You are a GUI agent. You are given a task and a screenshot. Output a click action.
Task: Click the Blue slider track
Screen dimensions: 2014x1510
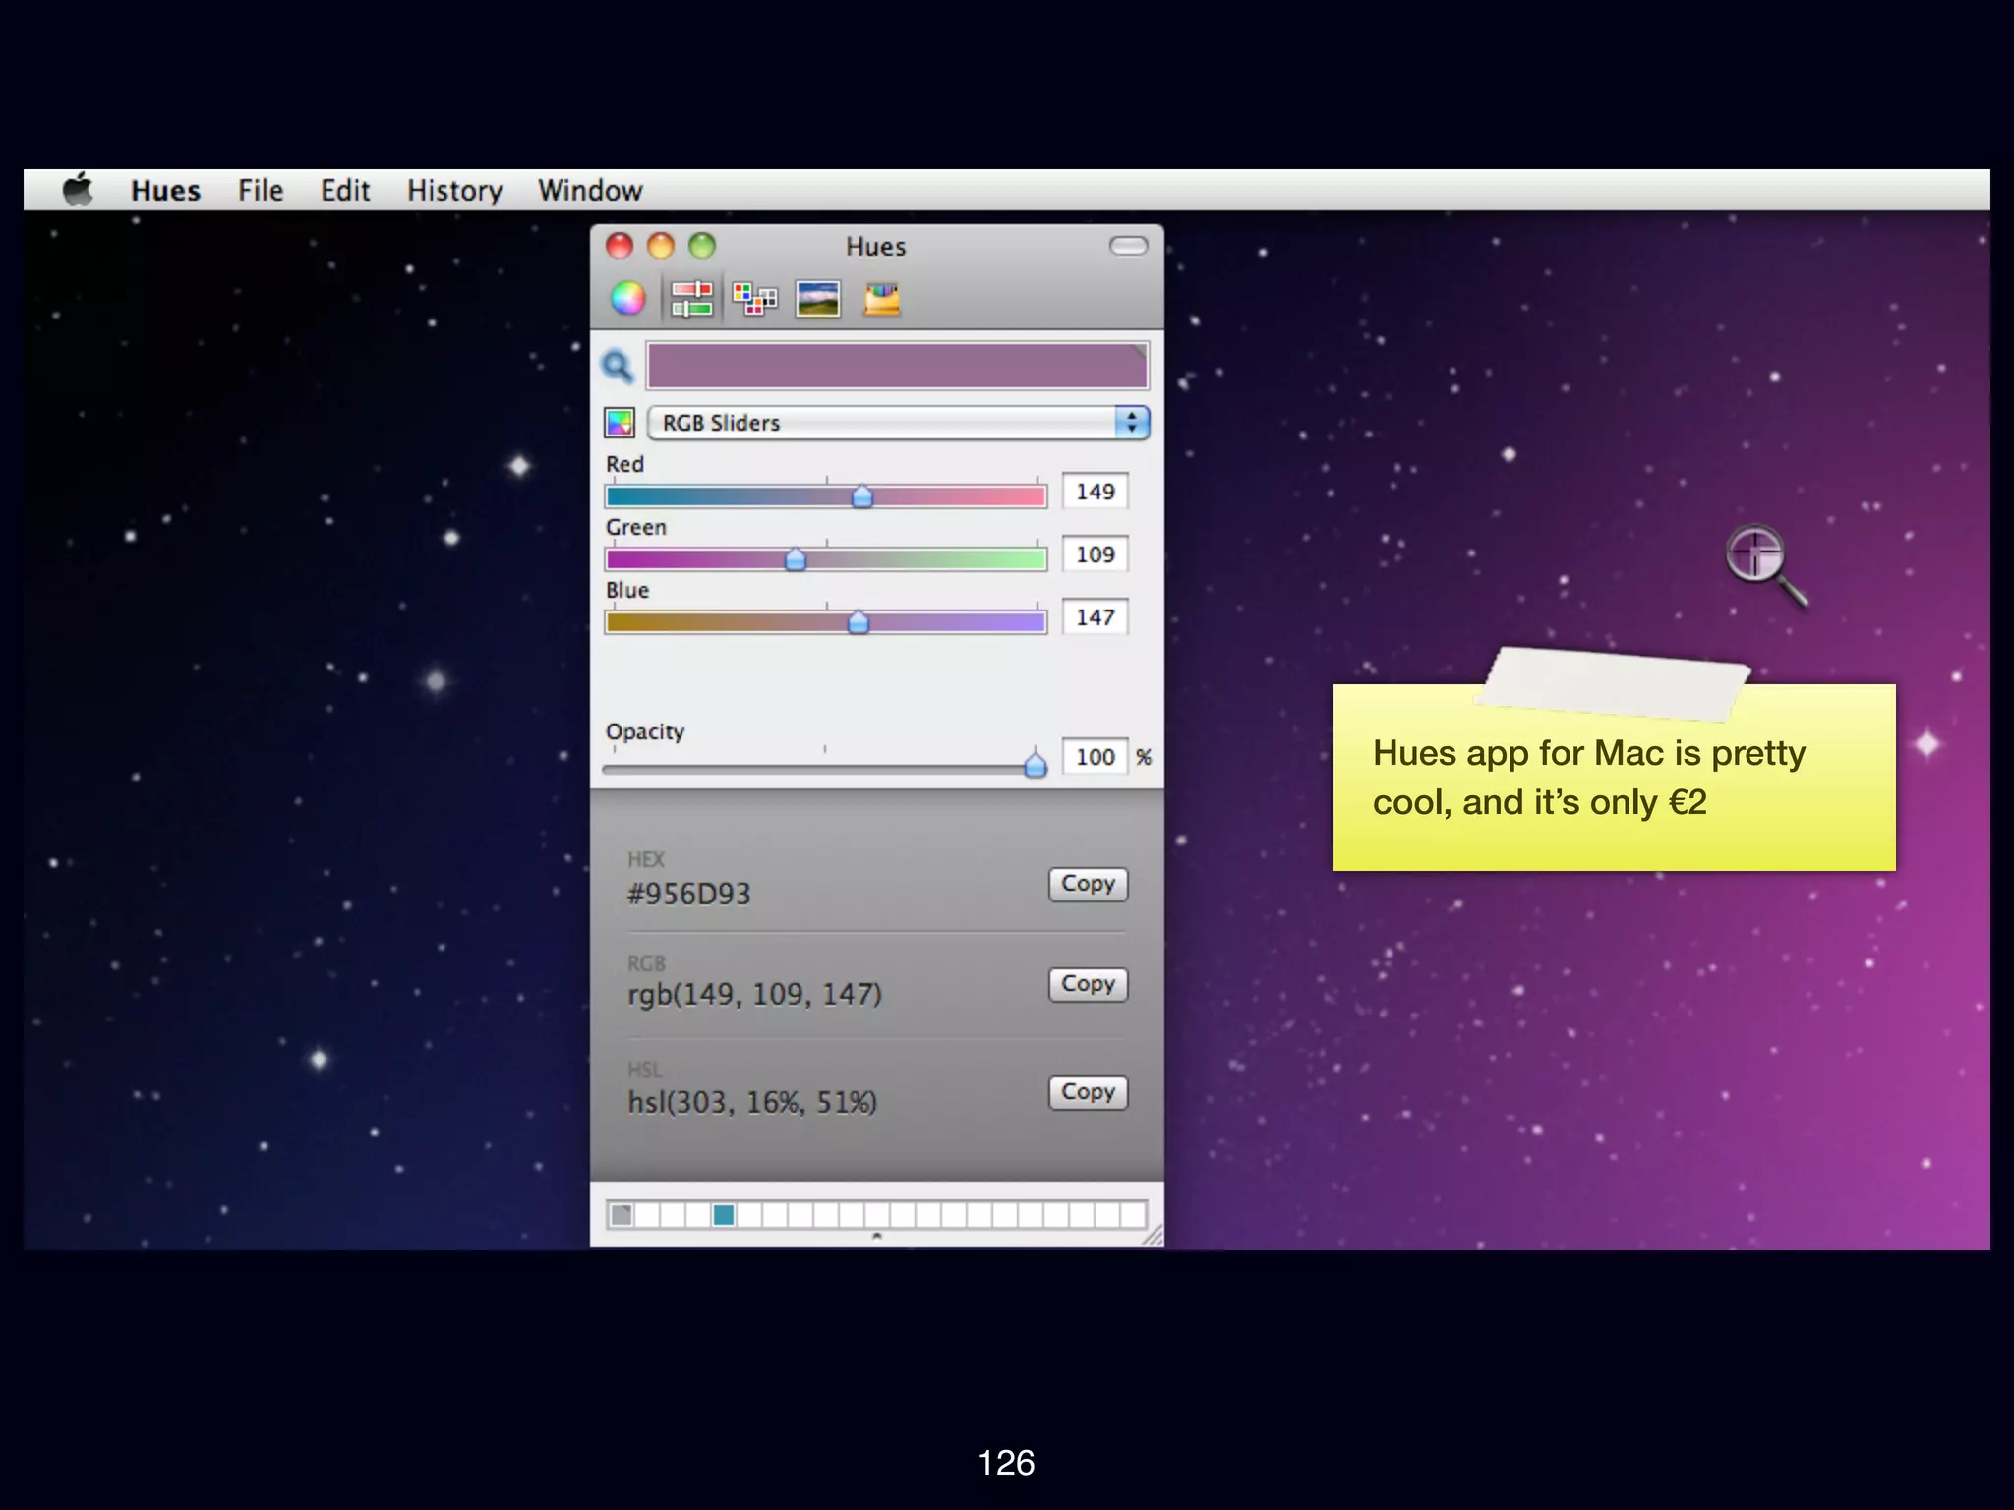click(x=826, y=622)
